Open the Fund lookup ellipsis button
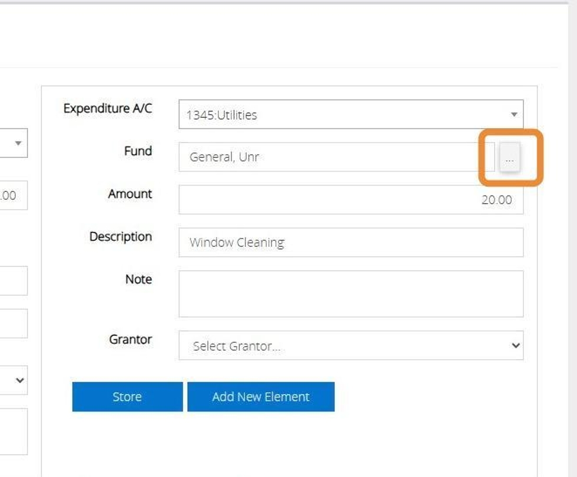Screen dimensions: 577x477 (510, 157)
